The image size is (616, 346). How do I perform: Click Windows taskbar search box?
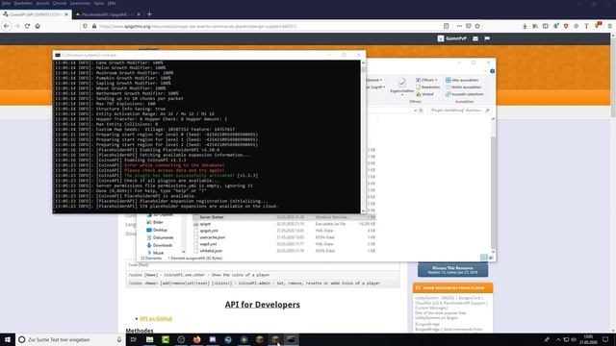click(x=70, y=339)
